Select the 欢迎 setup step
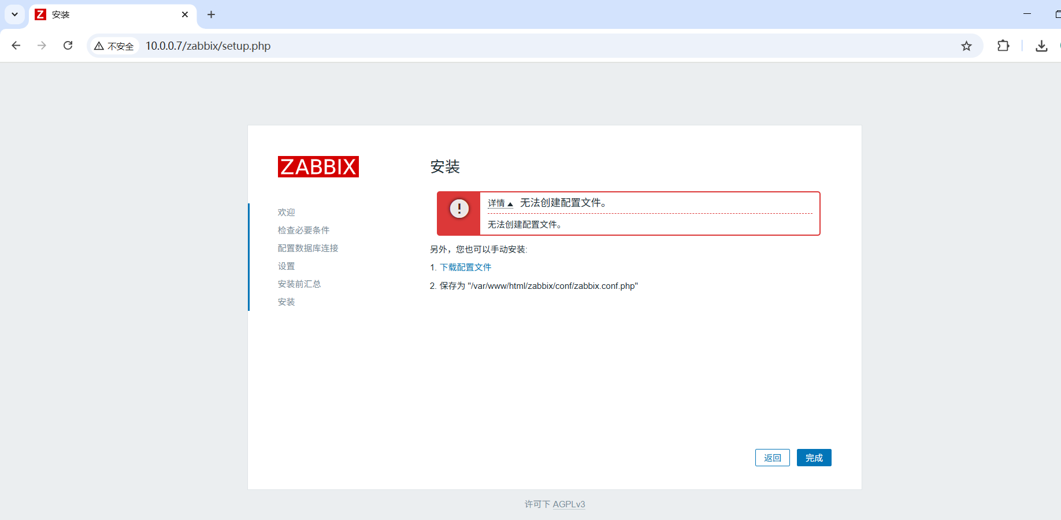1061x520 pixels. click(x=287, y=213)
